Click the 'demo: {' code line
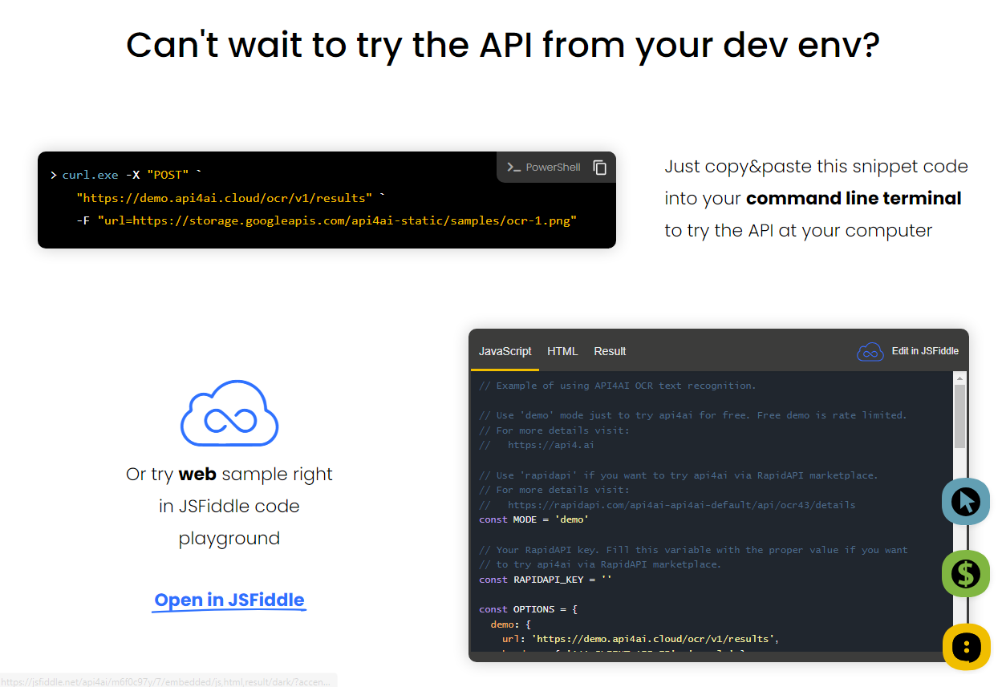This screenshot has width=1006, height=687. point(510,624)
